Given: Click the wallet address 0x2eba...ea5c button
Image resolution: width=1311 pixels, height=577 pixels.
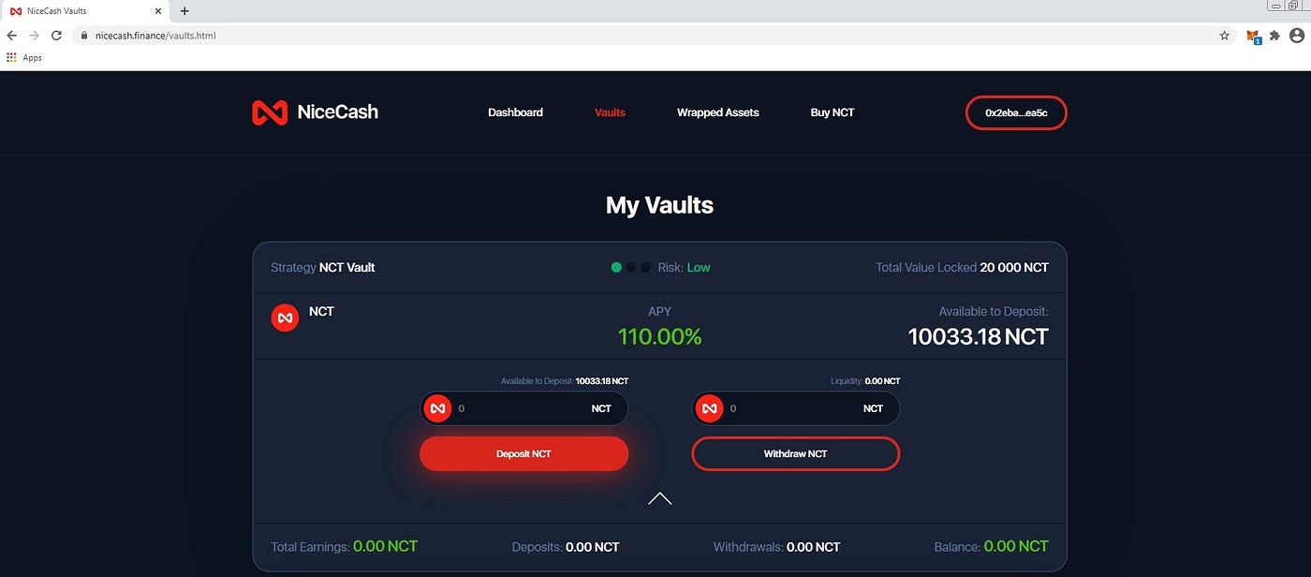Looking at the screenshot, I should 1016,112.
